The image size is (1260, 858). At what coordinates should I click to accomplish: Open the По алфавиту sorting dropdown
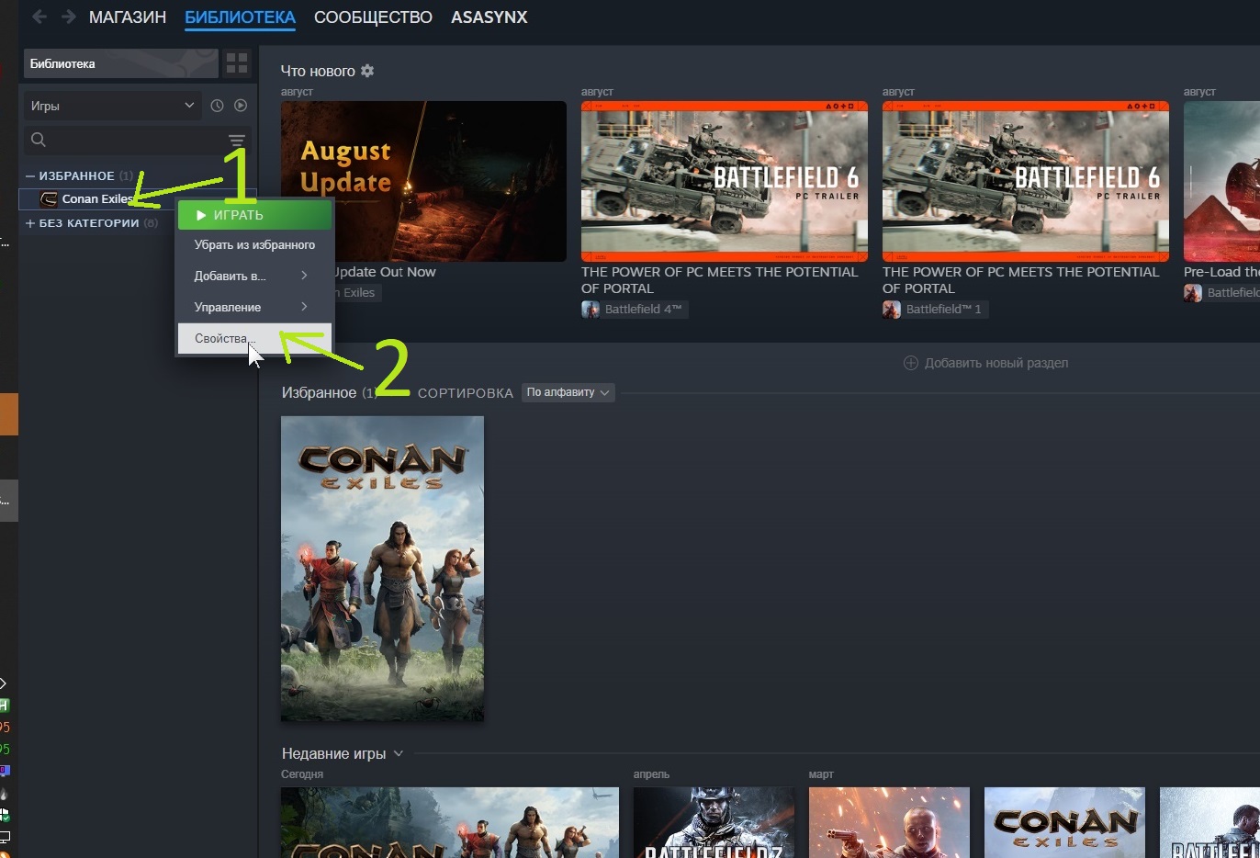pos(568,392)
